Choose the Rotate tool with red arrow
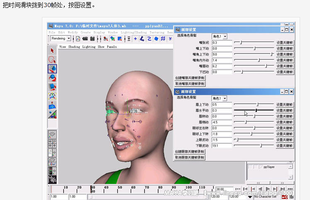This screenshot has height=200, width=310. point(52,78)
